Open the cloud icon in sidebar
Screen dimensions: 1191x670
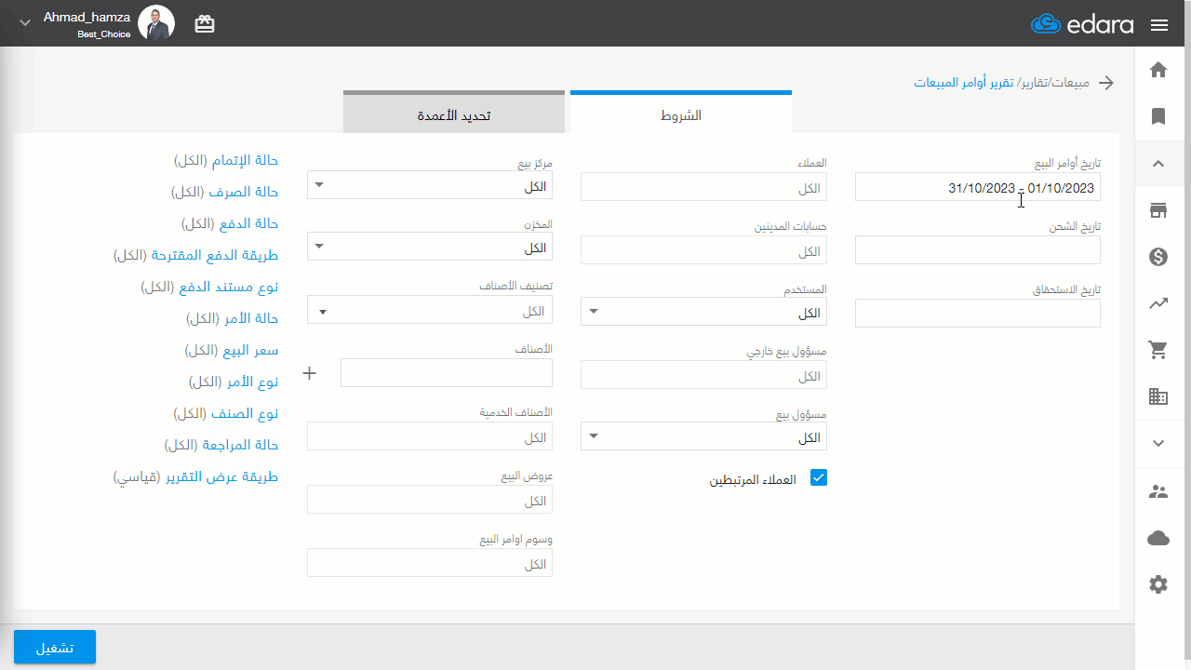pos(1158,538)
